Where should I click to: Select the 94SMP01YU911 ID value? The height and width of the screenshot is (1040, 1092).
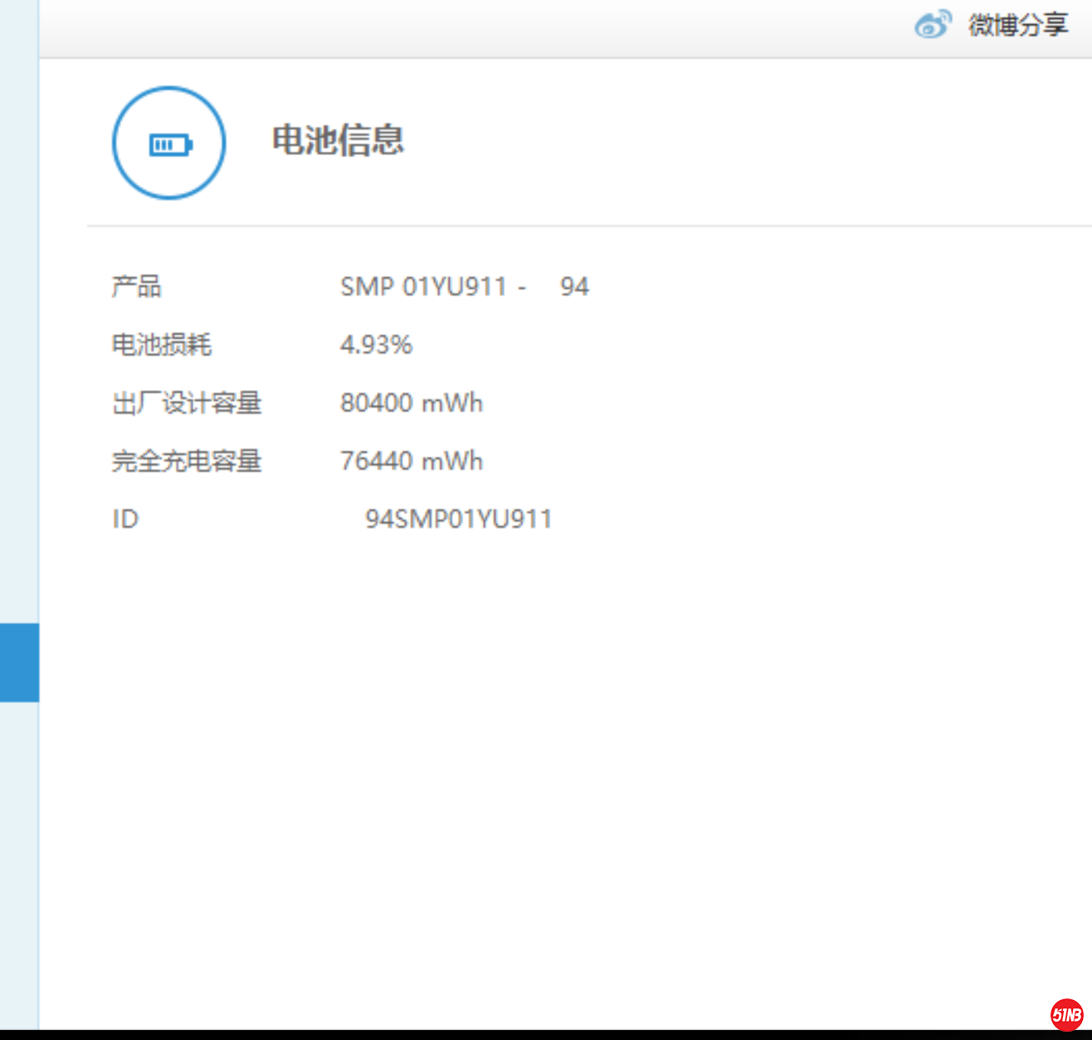pyautogui.click(x=458, y=520)
